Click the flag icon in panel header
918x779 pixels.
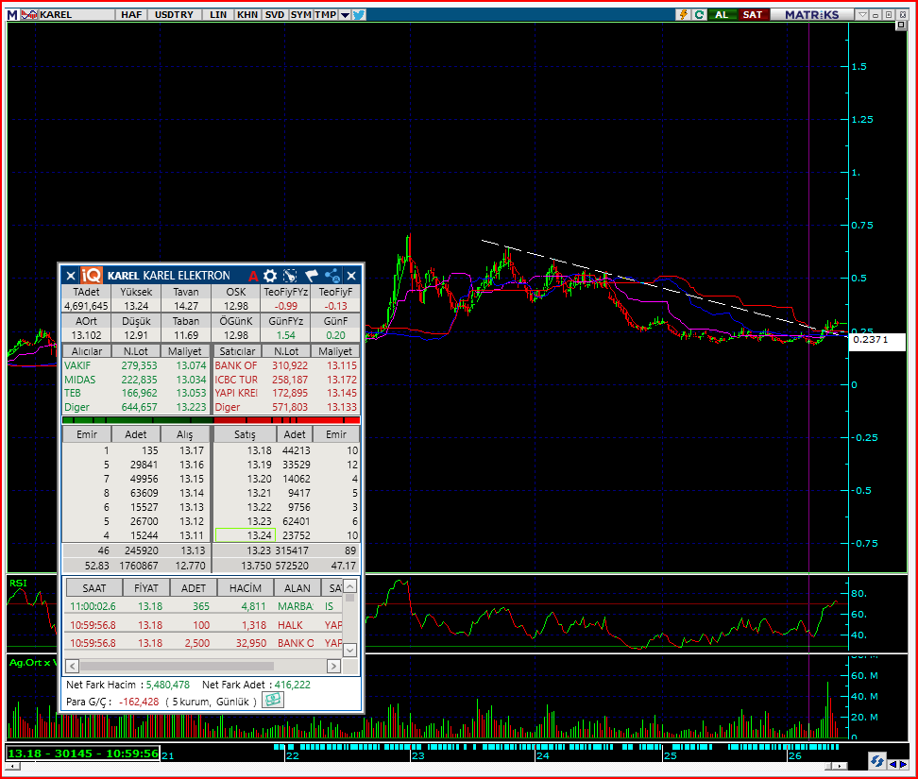(312, 276)
